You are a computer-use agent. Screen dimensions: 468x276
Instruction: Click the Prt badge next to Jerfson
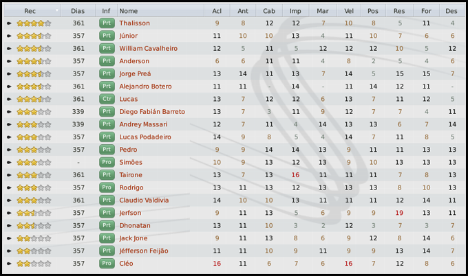(106, 213)
